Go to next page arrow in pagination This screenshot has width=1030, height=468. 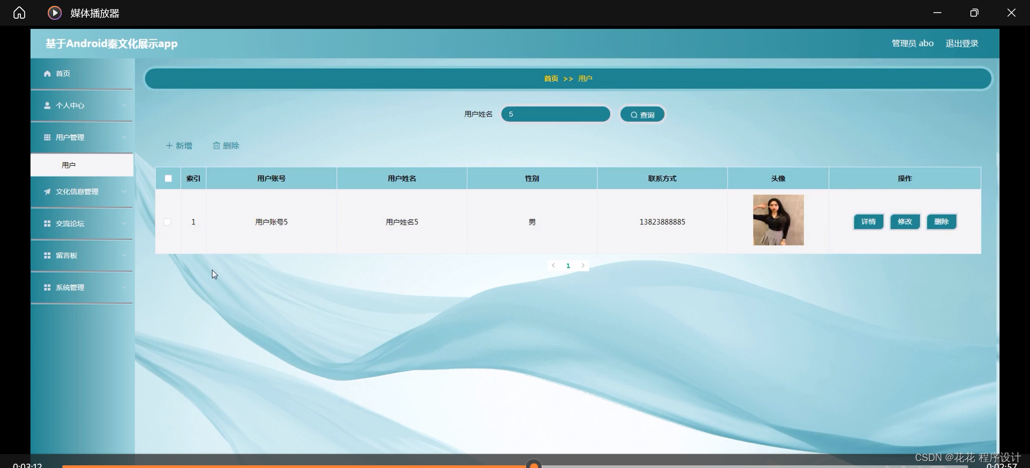click(583, 266)
